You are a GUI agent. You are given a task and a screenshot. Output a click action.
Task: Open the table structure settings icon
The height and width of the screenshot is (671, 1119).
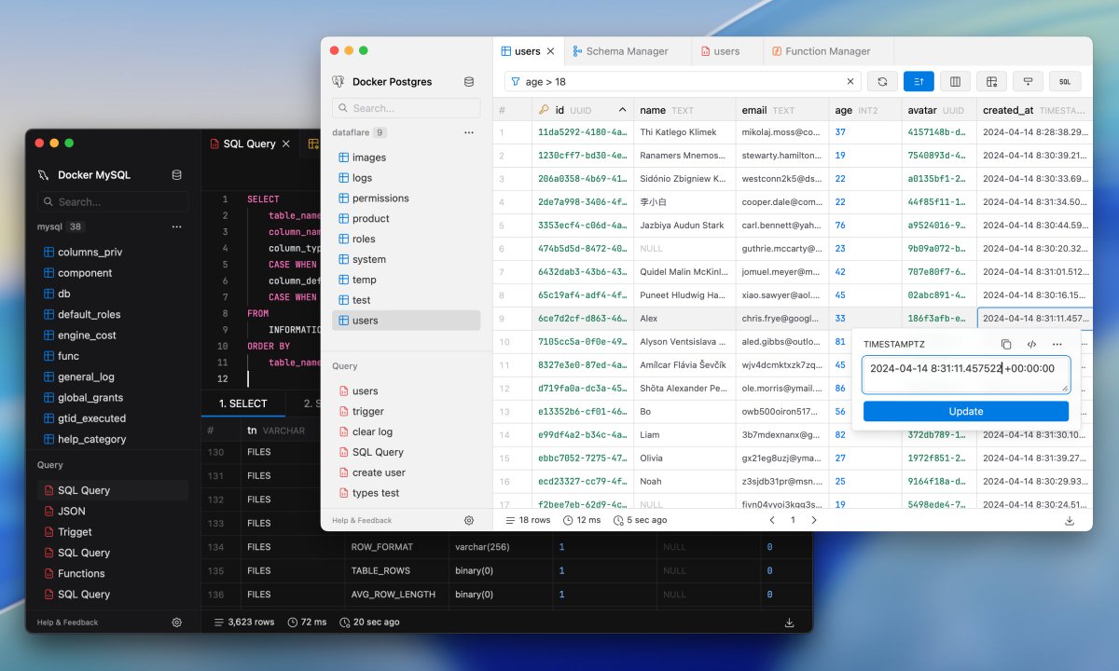(x=991, y=81)
